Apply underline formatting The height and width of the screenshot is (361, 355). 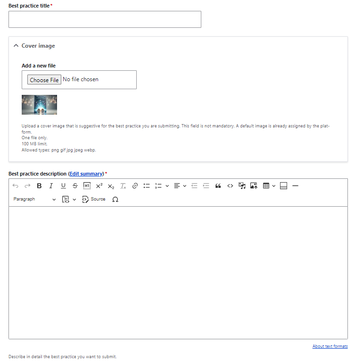tap(63, 186)
